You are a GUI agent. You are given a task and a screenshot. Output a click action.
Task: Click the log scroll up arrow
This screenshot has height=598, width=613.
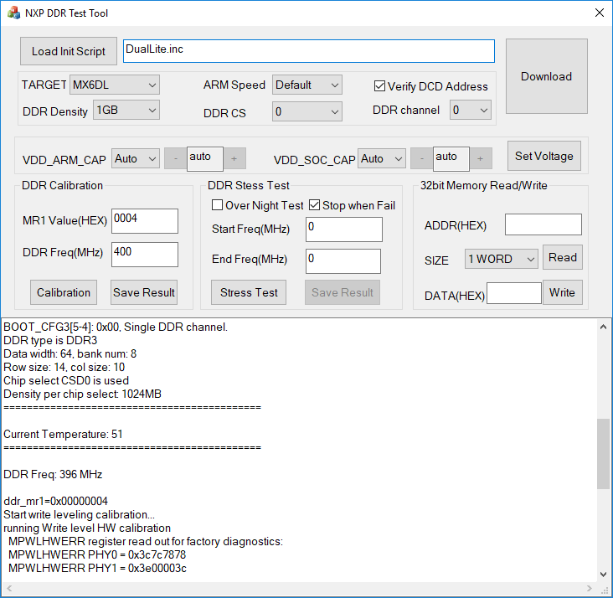(603, 327)
